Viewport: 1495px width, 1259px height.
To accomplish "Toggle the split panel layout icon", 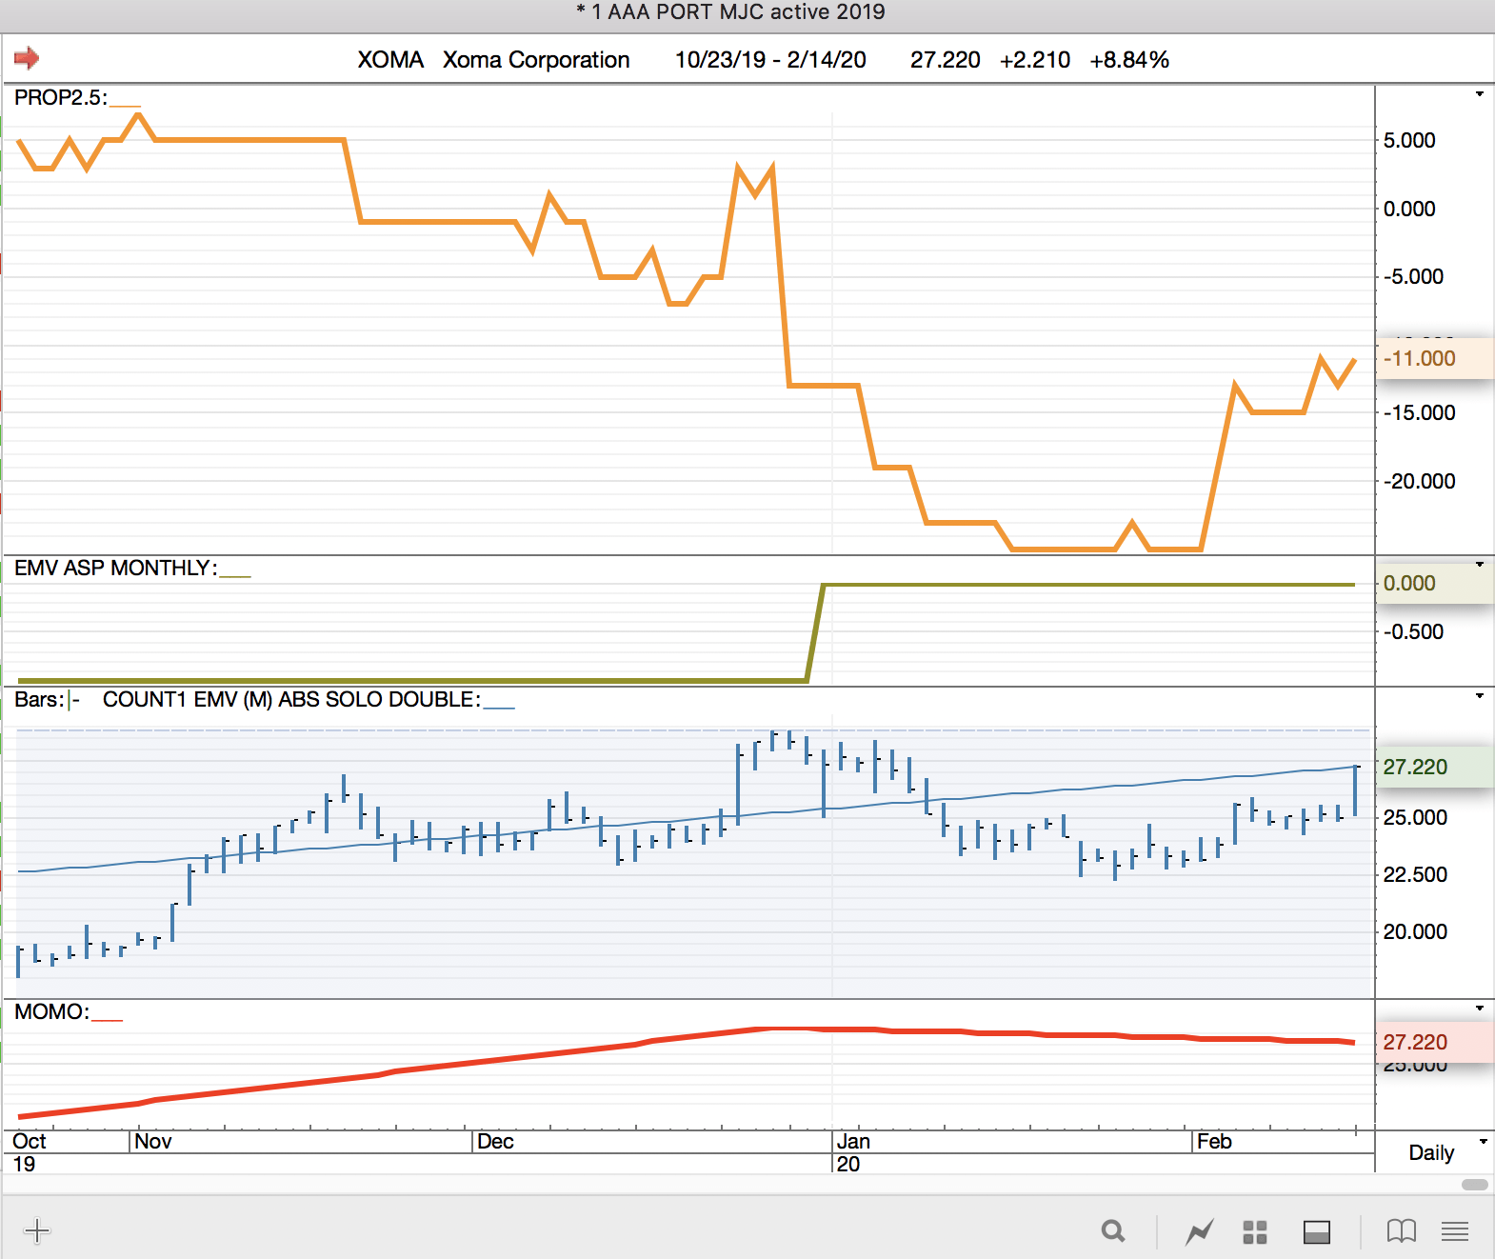I will 1317,1231.
